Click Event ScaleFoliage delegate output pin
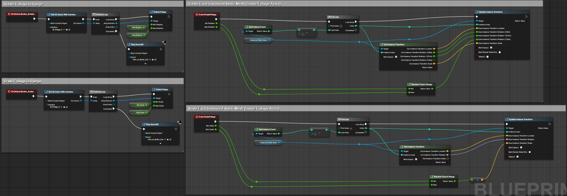Viewport: 567px width, 196px height. [x=217, y=117]
